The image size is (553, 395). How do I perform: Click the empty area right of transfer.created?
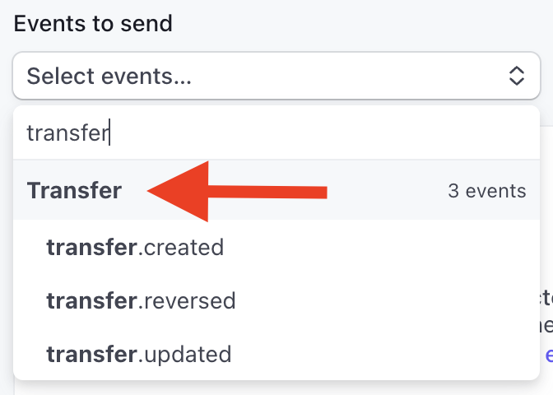pyautogui.click(x=370, y=247)
